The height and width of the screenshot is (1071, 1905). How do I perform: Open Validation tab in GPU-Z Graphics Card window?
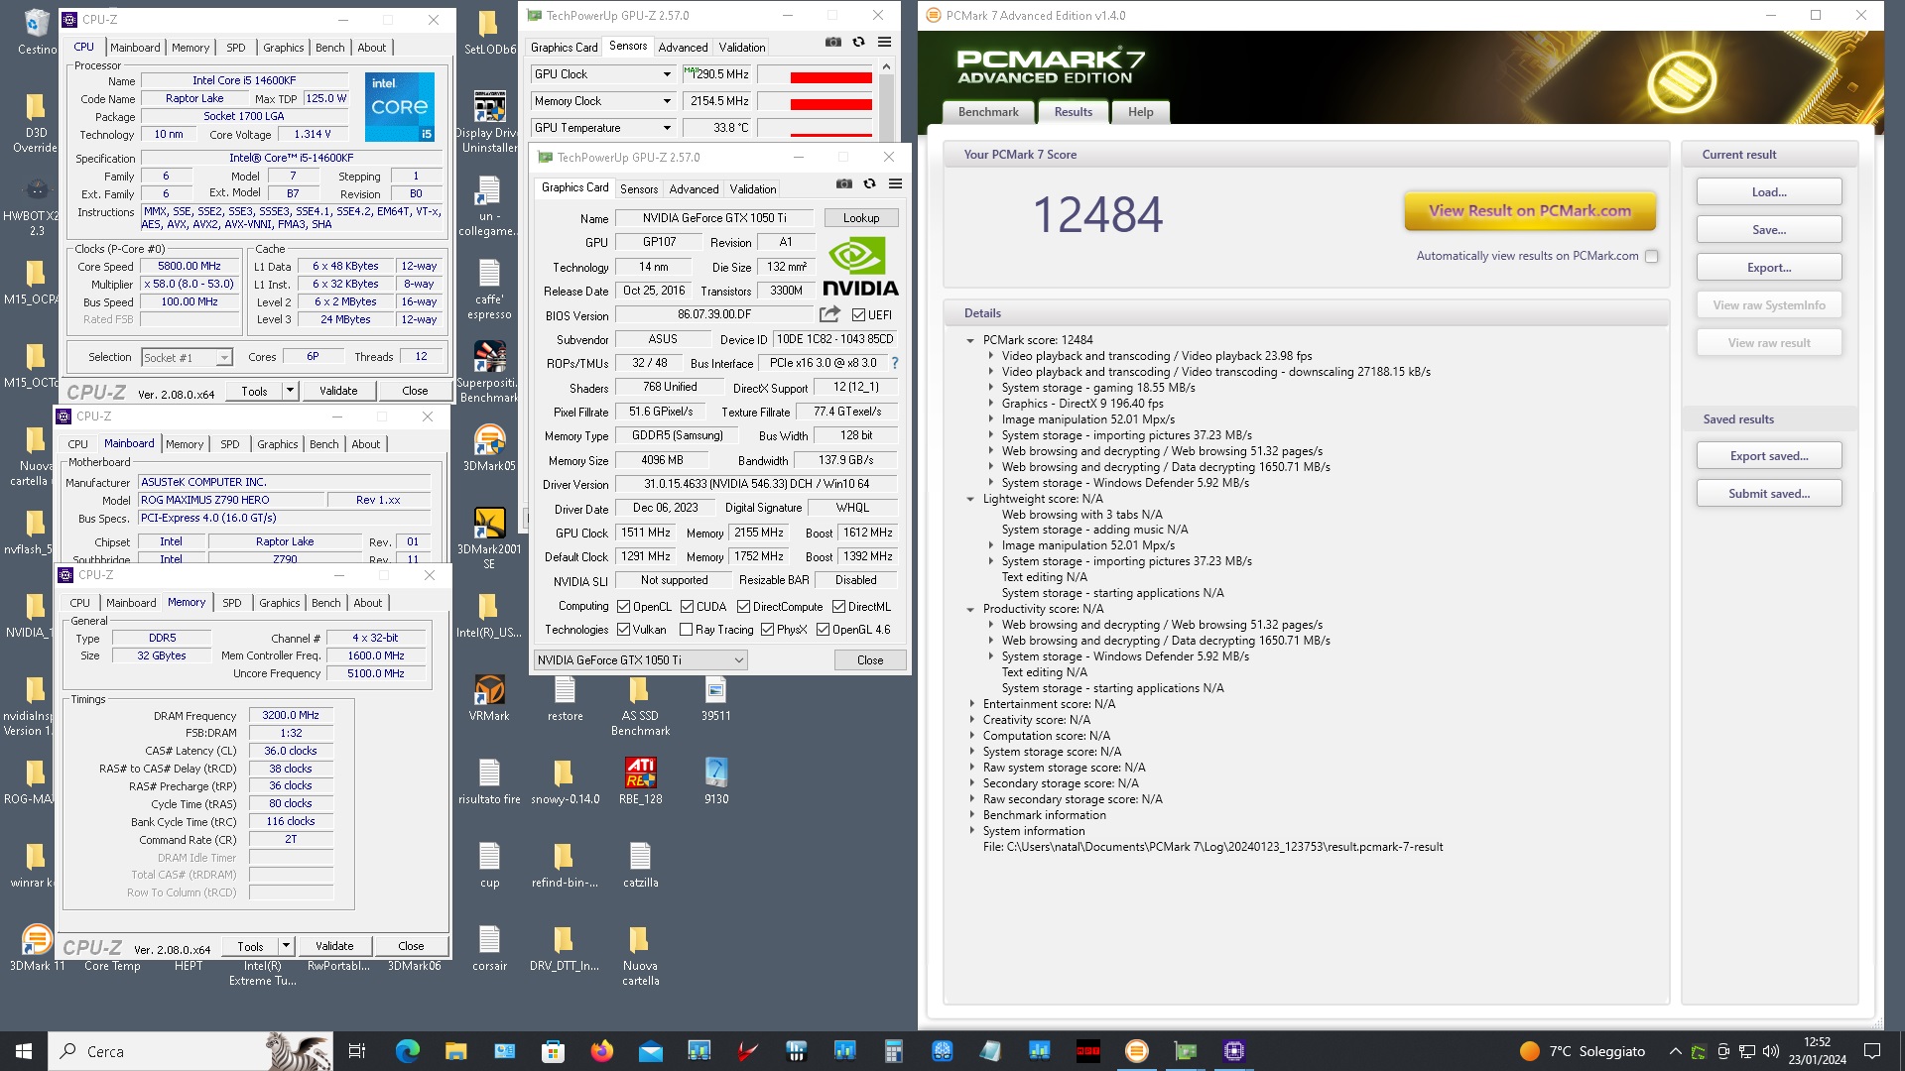click(753, 189)
